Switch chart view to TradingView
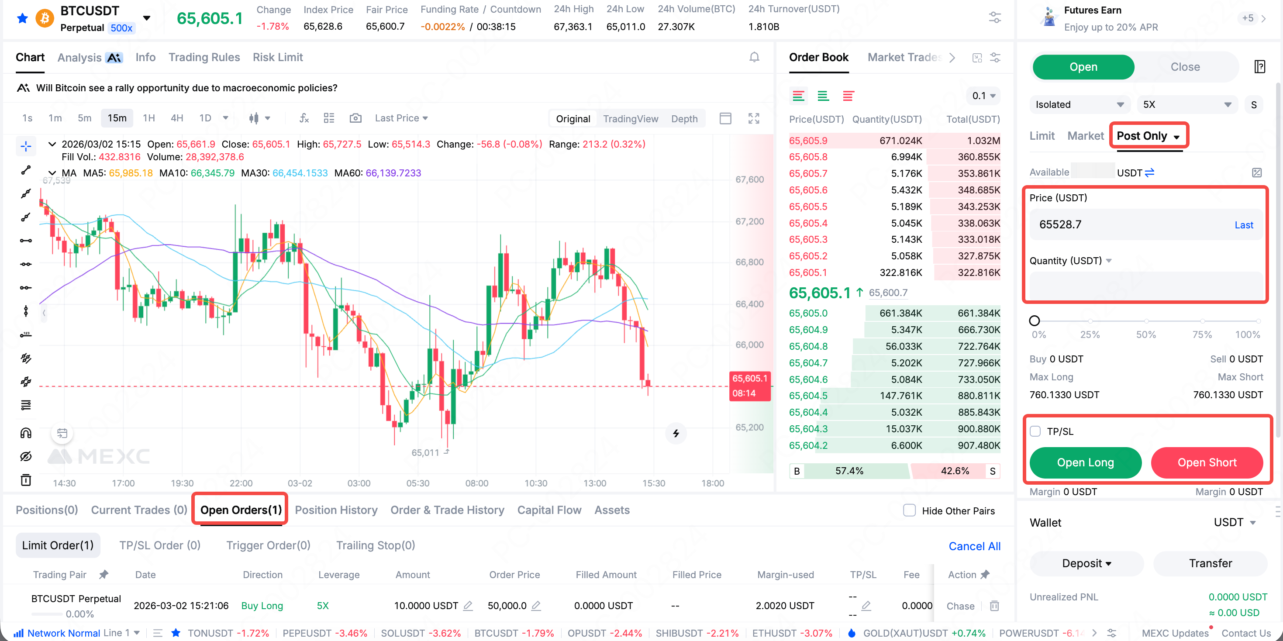 point(631,118)
